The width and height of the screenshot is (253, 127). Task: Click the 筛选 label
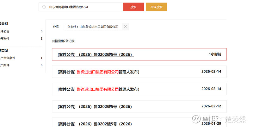[56, 26]
